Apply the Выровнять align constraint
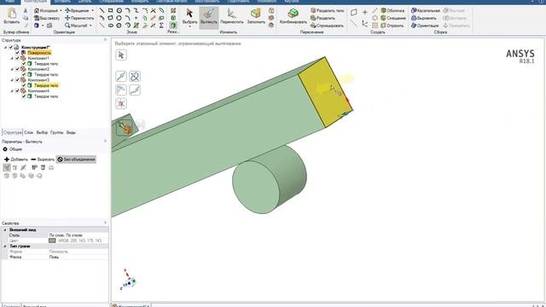546x307 pixels. click(x=424, y=18)
